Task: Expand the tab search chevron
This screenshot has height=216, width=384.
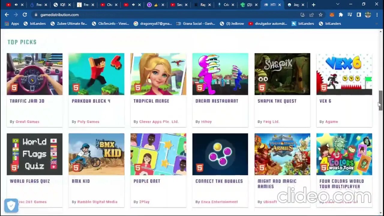Action: tap(338, 4)
